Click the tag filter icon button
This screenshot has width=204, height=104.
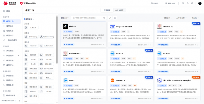110,18
